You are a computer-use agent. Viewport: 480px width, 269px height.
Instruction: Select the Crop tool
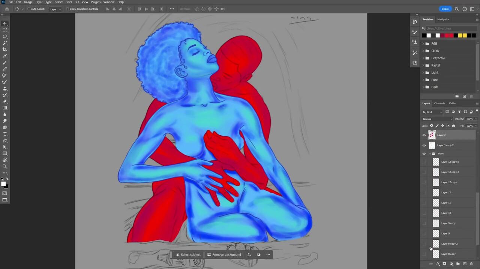click(5, 49)
